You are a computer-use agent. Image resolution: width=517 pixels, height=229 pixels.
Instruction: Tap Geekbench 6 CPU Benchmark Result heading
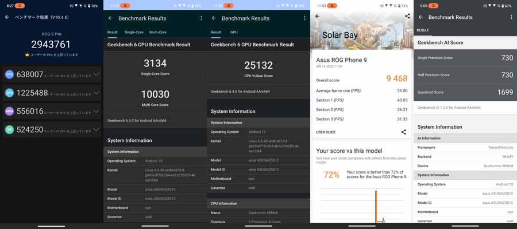click(x=149, y=45)
